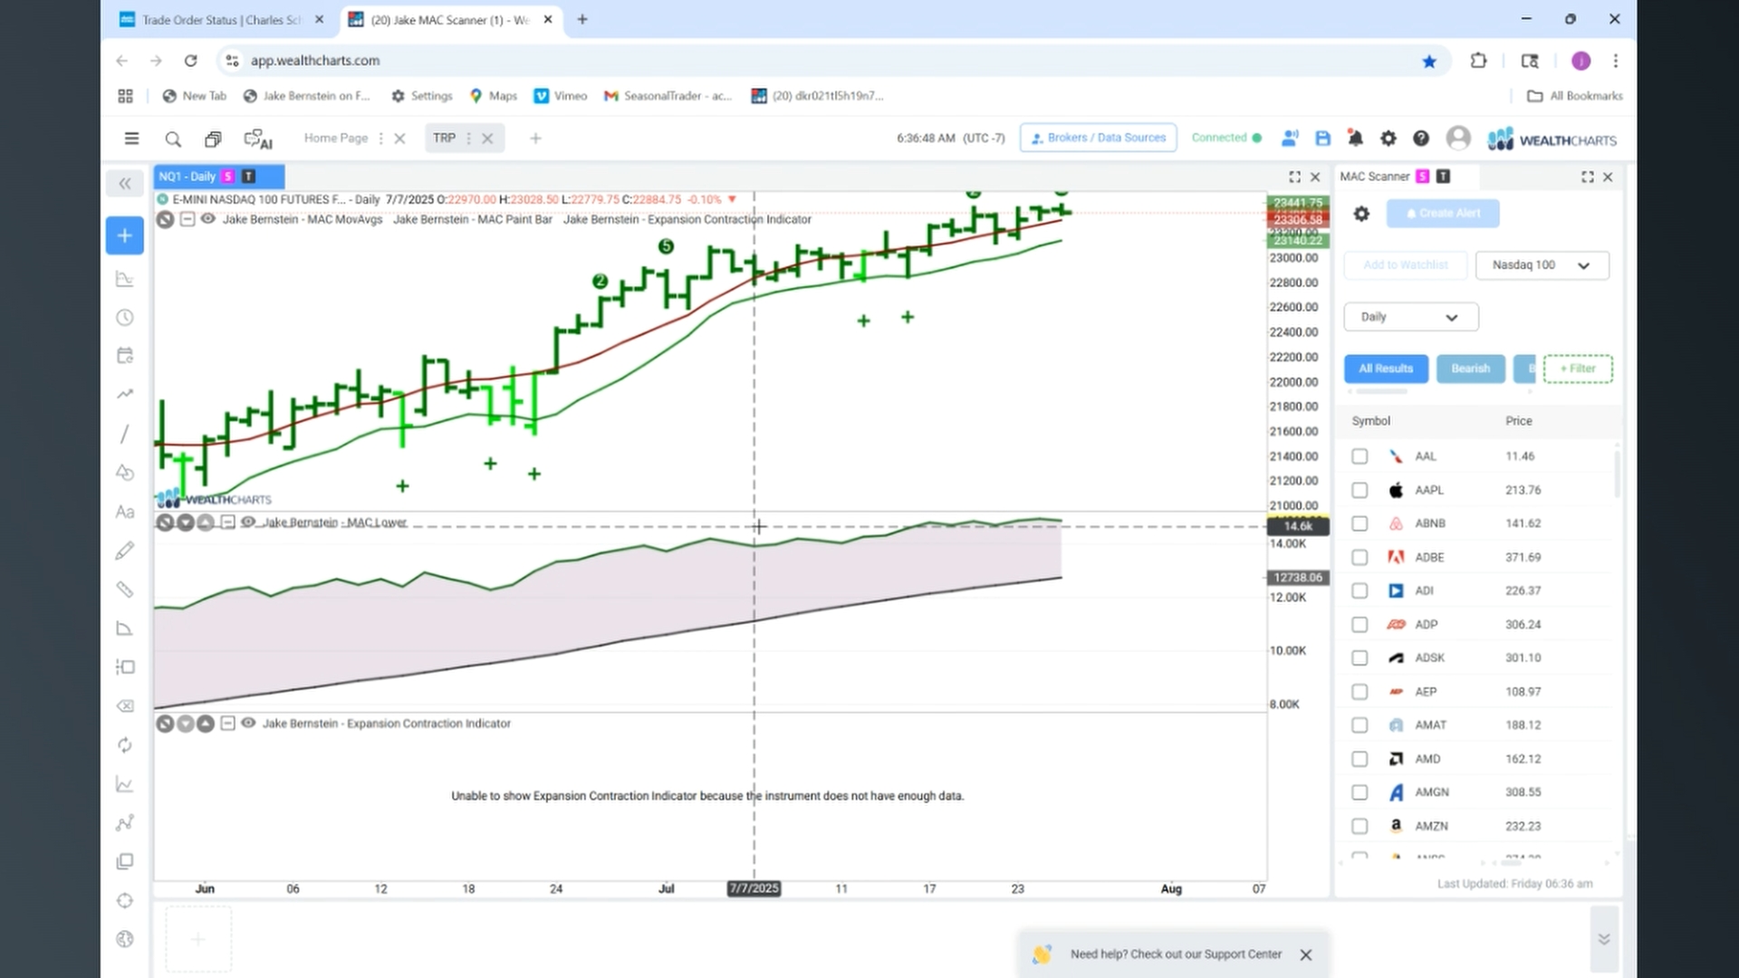
Task: Bookmark star in address bar
Action: coord(1429,61)
